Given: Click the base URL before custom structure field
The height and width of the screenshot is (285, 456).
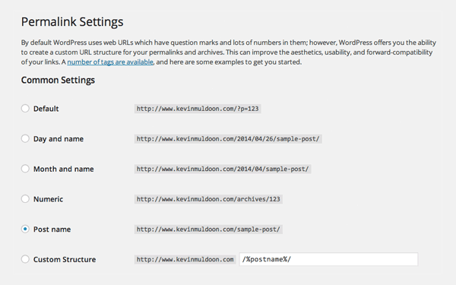Looking at the screenshot, I should click(x=185, y=259).
